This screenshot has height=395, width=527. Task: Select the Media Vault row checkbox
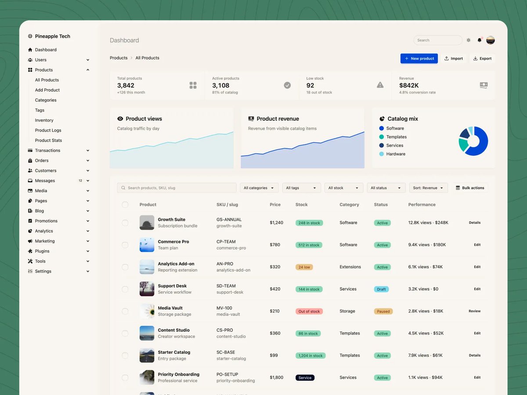tap(125, 311)
